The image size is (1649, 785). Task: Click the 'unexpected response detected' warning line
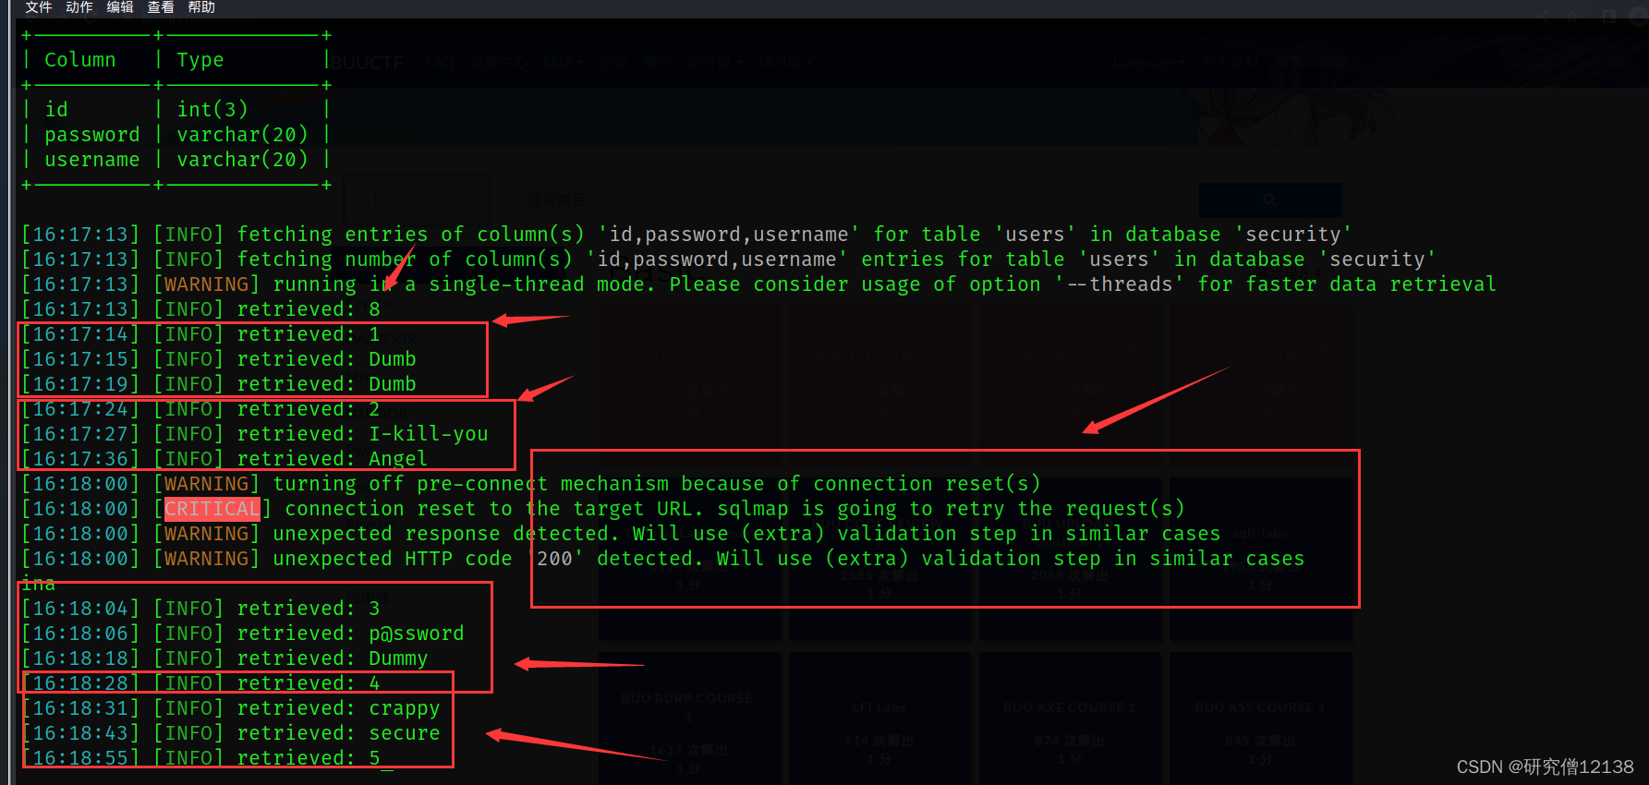(621, 534)
